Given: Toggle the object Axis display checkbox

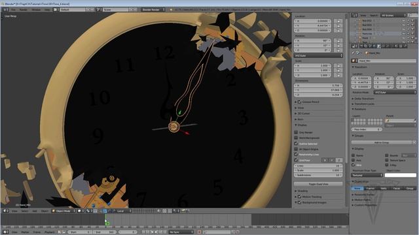Looking at the screenshot, I should click(354, 160).
